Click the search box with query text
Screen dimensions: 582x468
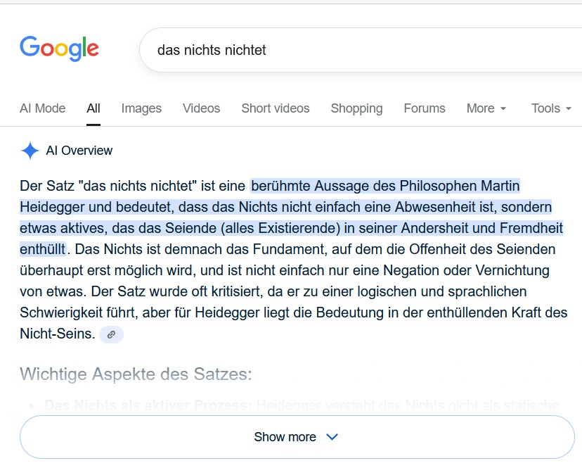(351, 51)
